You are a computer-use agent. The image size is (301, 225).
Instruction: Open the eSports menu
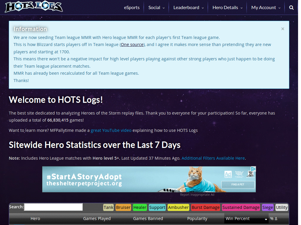pos(132,8)
